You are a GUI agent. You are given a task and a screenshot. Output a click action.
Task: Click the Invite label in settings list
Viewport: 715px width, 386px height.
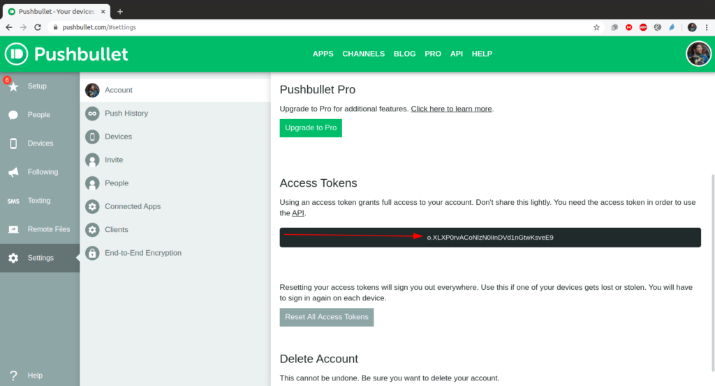pyautogui.click(x=114, y=160)
